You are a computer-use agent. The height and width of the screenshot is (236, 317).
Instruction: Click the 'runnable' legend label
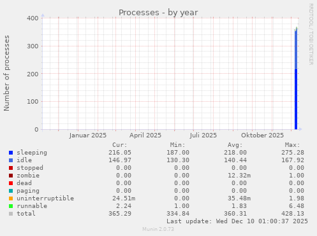pos(32,206)
